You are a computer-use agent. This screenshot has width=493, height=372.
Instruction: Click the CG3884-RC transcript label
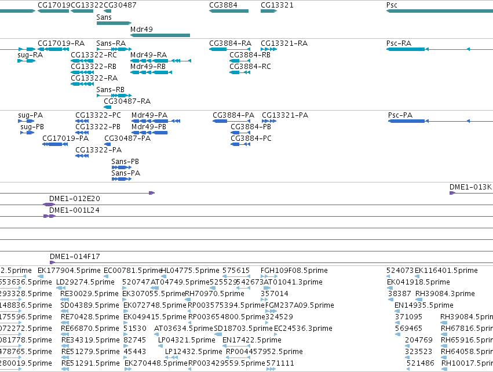click(250, 67)
